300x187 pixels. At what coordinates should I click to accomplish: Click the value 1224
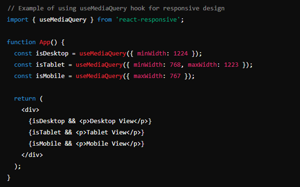coord(180,53)
